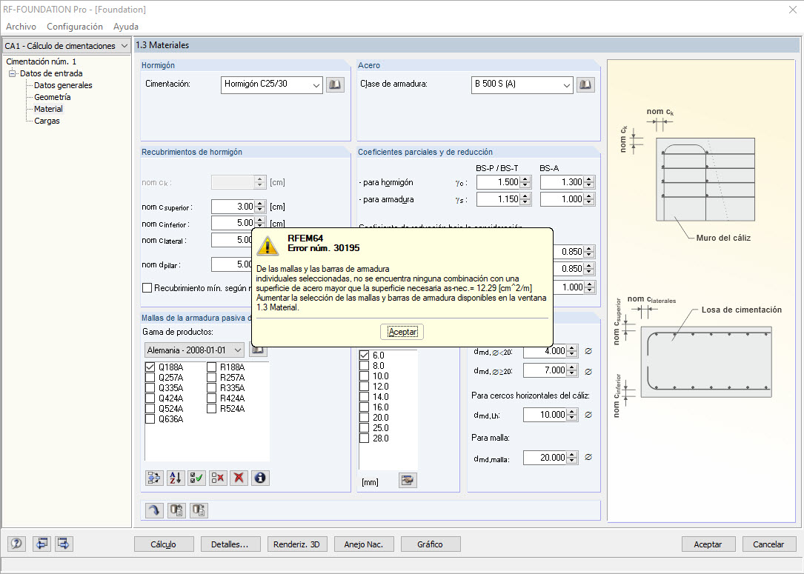Uncheck the Q188A mesh checkbox

point(150,367)
